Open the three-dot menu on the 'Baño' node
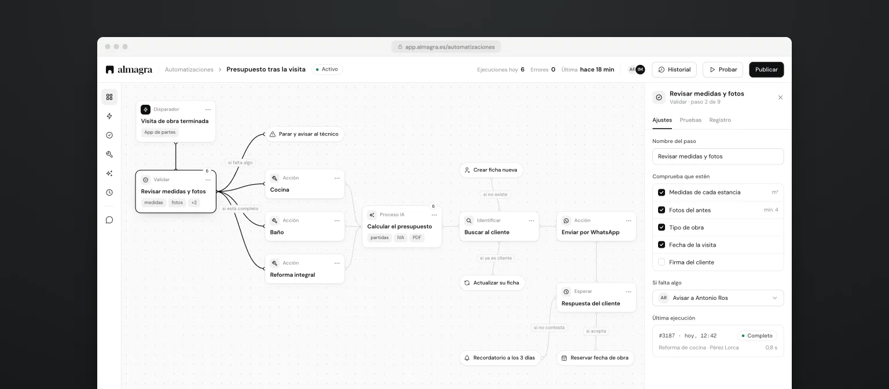This screenshot has height=389, width=889. point(337,221)
